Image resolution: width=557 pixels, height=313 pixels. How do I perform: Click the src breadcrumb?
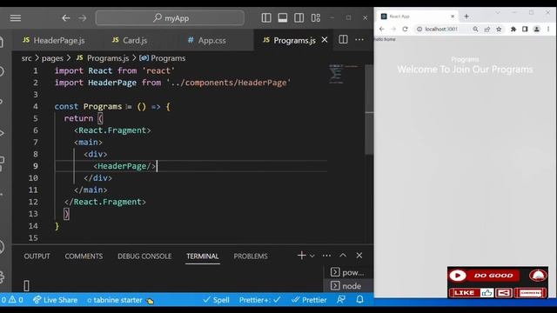point(26,58)
